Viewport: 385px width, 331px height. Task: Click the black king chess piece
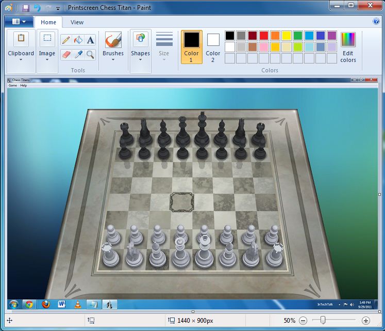[x=202, y=129]
